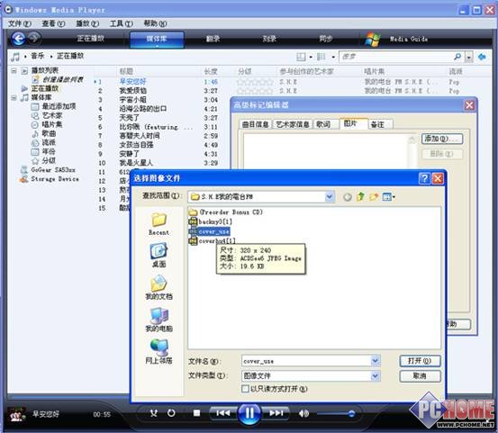498x433 pixels.
Task: Click the library search box
Action: pos(396,57)
